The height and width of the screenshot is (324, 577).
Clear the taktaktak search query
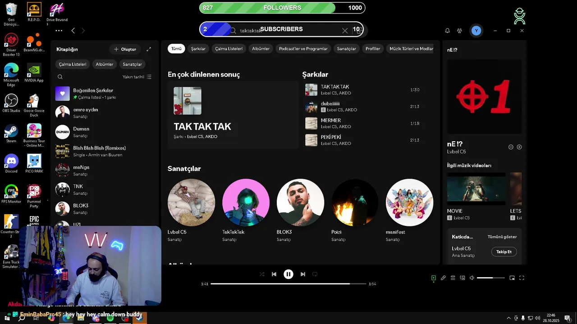(345, 31)
